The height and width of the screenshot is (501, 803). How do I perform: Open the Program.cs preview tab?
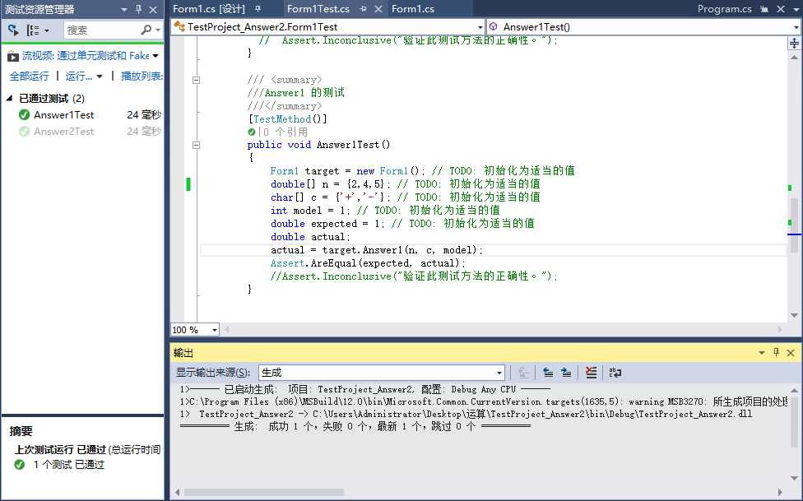coord(724,9)
